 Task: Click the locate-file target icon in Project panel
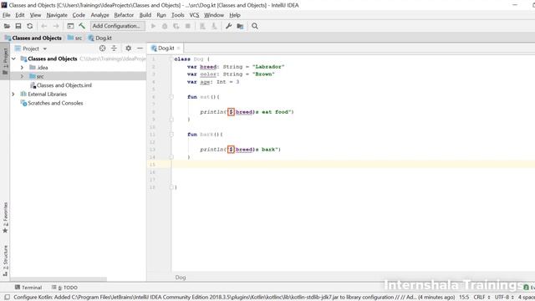click(102, 48)
